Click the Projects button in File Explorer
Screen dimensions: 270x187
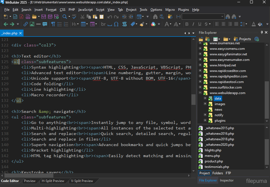[x=243, y=39]
